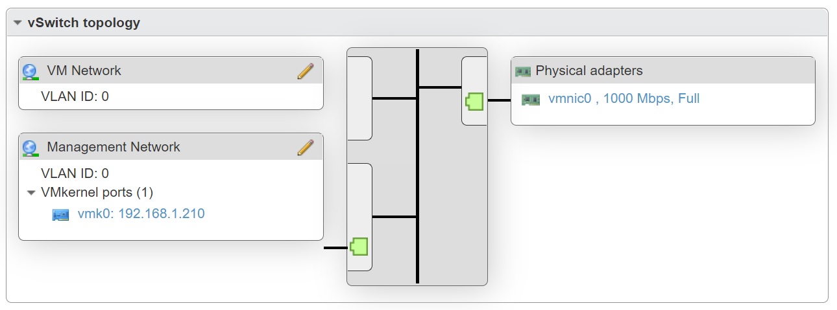Screen dimensions: 837x310
Task: Click the green uplink port near Physical adapters
Action: pyautogui.click(x=475, y=101)
